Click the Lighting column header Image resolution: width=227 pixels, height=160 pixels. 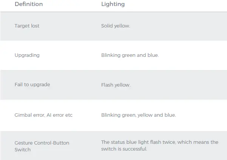(113, 5)
